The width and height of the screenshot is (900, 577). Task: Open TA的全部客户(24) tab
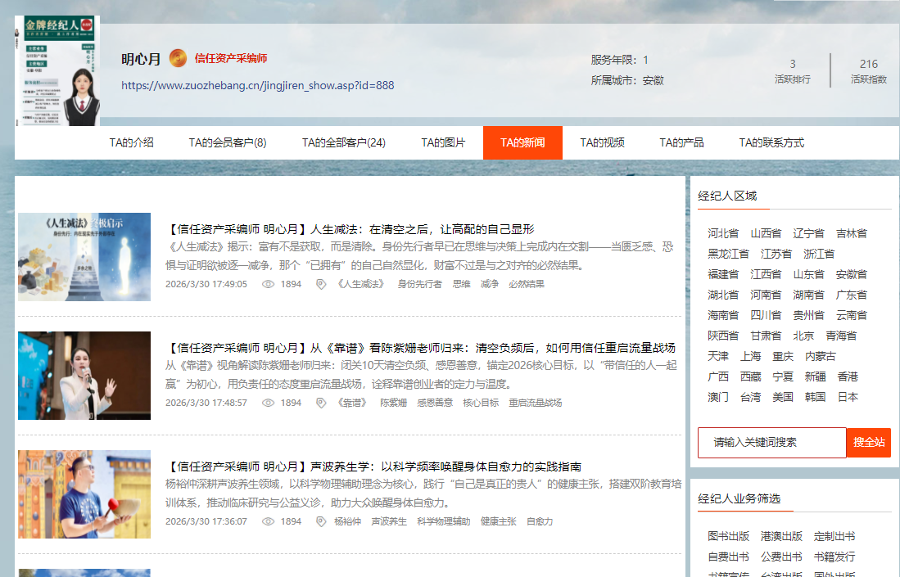click(343, 142)
